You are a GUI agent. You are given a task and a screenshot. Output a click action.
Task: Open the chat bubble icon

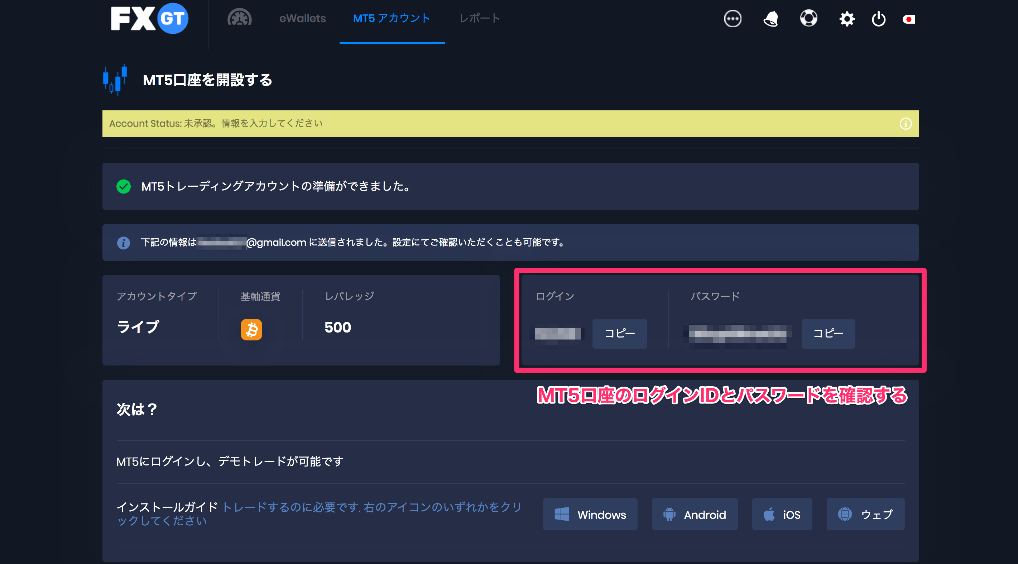tap(733, 19)
